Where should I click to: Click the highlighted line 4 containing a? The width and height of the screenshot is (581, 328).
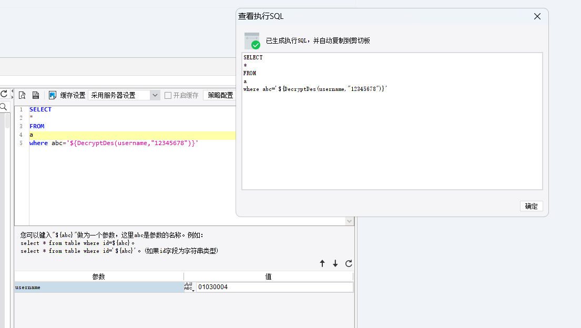click(x=132, y=135)
